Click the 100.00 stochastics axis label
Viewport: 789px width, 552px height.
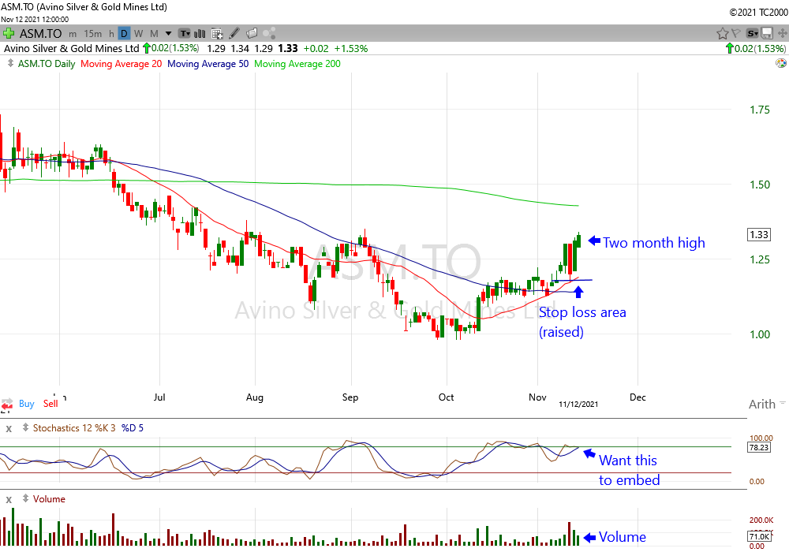761,438
